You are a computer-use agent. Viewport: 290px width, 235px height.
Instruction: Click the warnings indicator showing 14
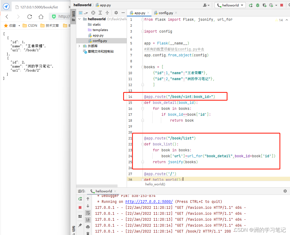(x=279, y=20)
